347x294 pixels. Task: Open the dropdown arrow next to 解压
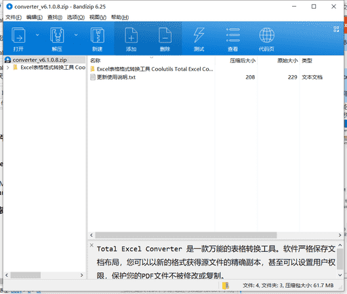pyautogui.click(x=76, y=35)
